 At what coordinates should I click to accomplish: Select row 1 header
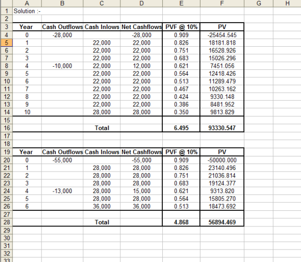coord(6,11)
